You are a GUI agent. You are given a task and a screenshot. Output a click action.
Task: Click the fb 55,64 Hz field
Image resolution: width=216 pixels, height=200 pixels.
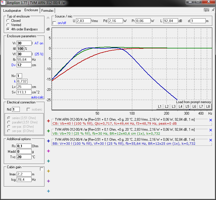tap(24, 60)
